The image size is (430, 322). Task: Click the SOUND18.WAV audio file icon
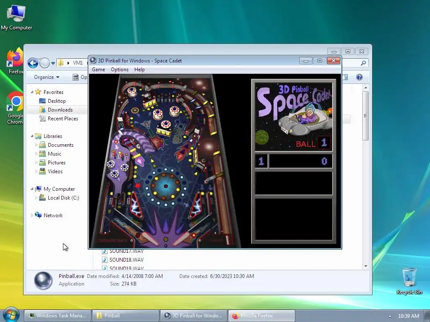pyautogui.click(x=105, y=260)
